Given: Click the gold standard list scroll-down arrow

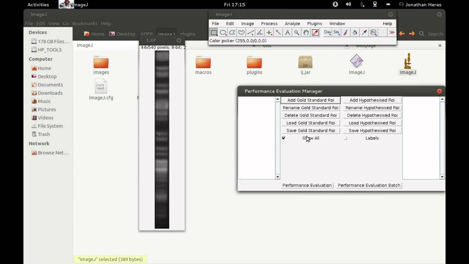Looking at the screenshot, I should [x=277, y=177].
